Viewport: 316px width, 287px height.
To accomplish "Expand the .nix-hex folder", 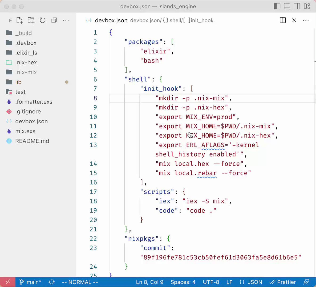I will coord(38,62).
